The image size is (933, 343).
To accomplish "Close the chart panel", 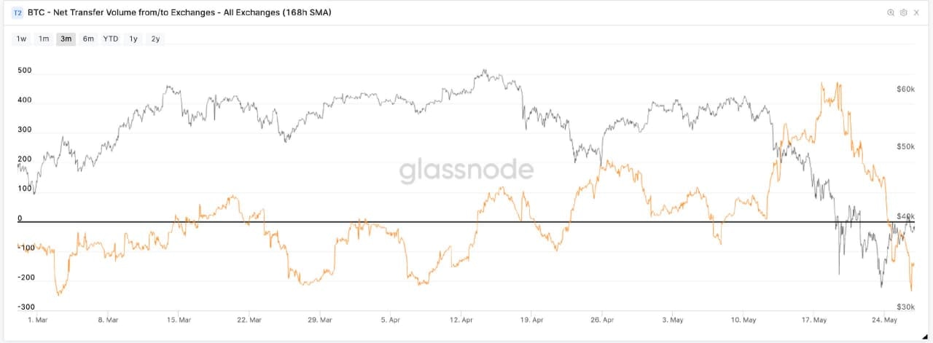I will click(916, 13).
